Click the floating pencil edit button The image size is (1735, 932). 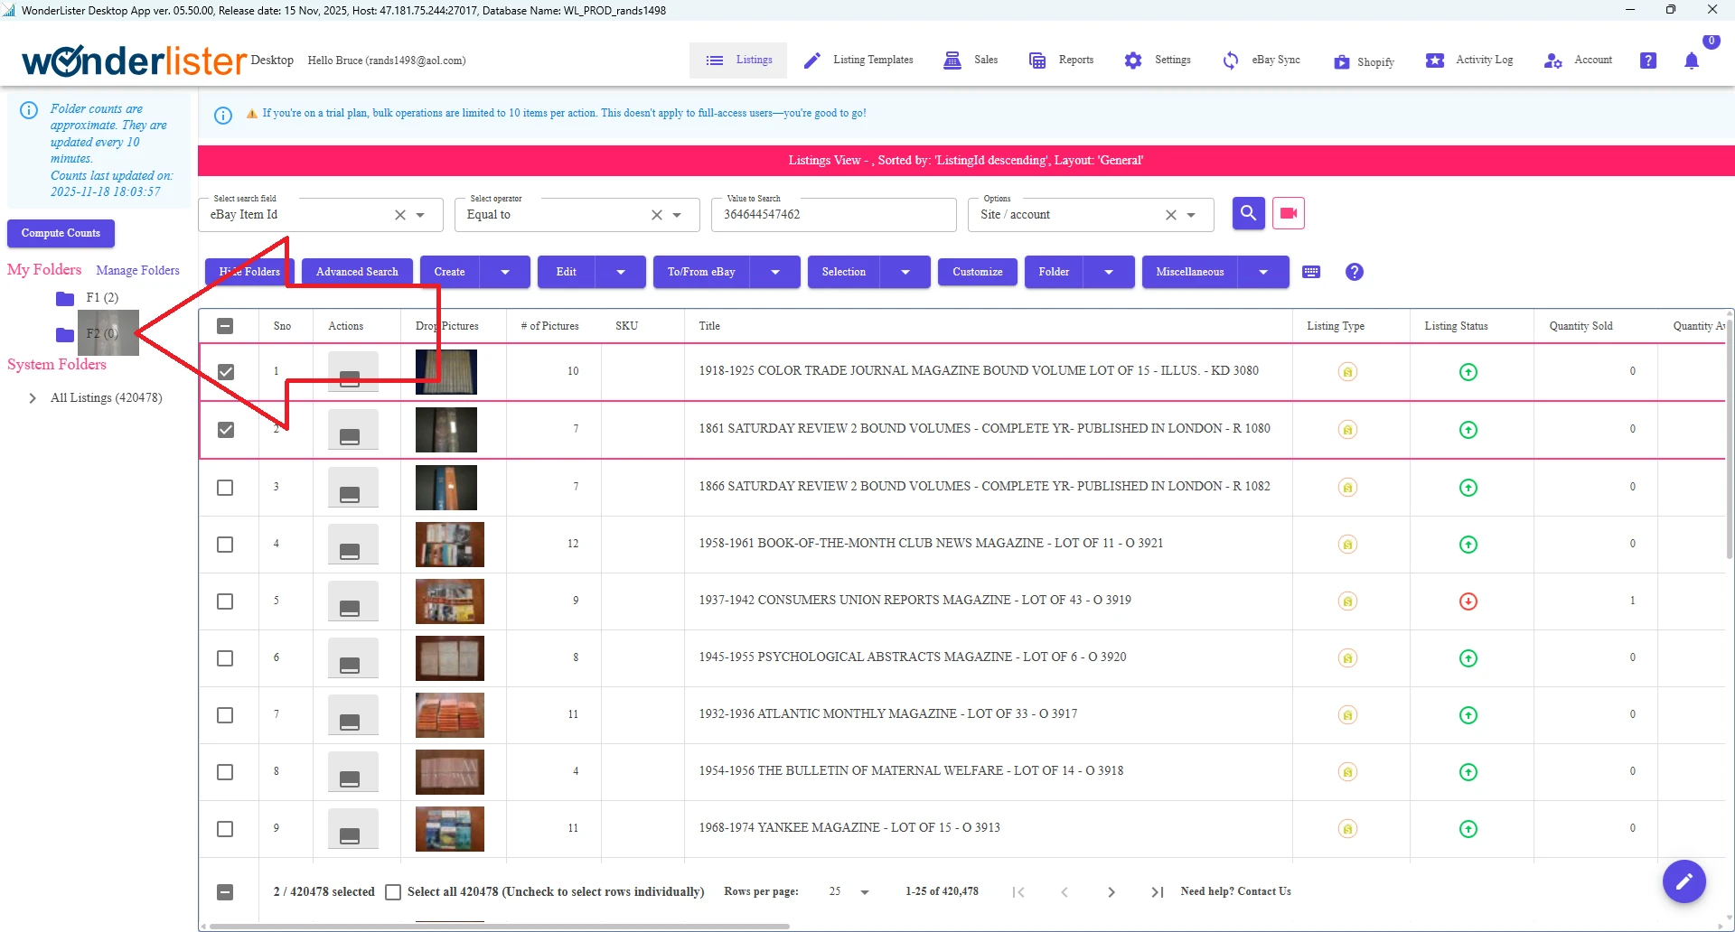1684,881
